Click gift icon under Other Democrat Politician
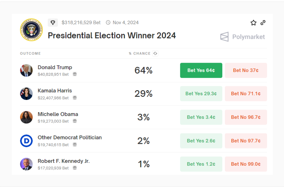 (x=75, y=144)
